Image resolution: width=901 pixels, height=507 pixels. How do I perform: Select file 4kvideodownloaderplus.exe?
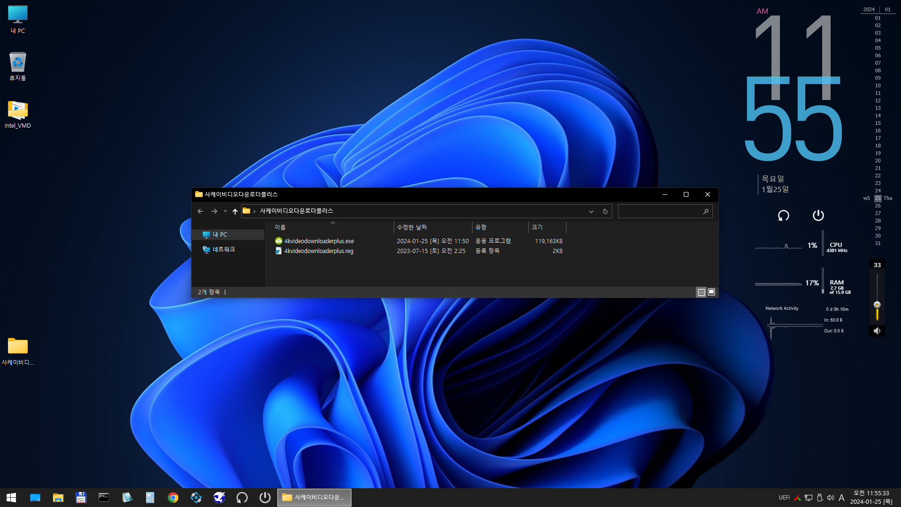pyautogui.click(x=319, y=241)
